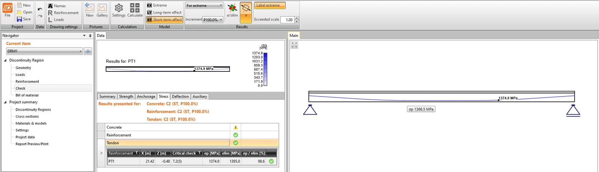
Task: Open Bill of material
Action: 27,95
